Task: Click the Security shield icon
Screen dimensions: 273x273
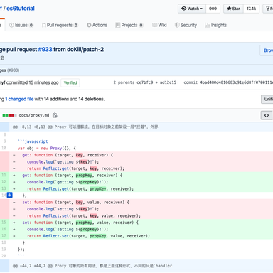Action: tap(177, 25)
